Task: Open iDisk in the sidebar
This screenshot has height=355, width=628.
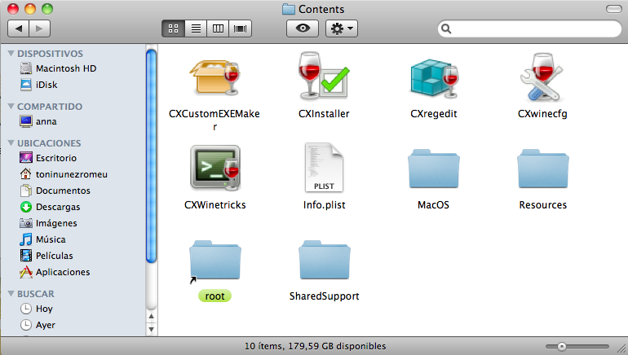Action: click(x=38, y=85)
